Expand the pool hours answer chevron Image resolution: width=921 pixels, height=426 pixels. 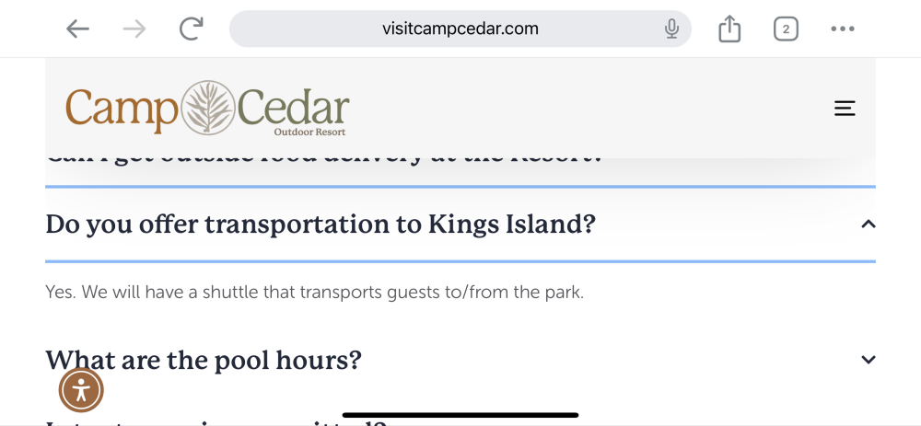(x=868, y=360)
